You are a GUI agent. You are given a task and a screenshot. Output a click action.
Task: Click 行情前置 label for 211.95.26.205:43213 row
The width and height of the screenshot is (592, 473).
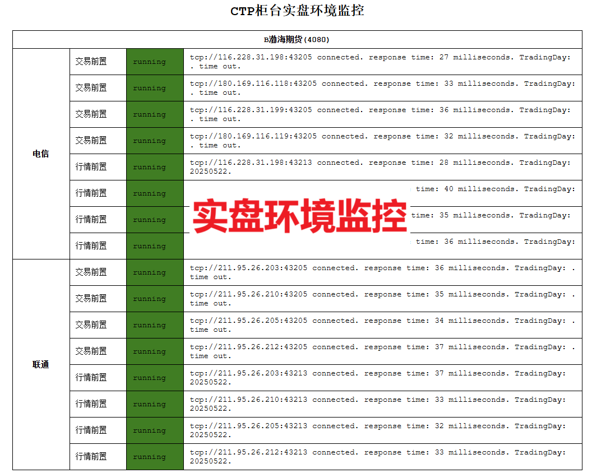pos(91,430)
